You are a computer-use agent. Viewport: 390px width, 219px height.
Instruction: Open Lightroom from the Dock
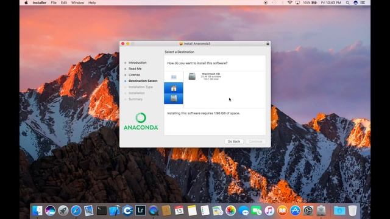pyautogui.click(x=141, y=211)
